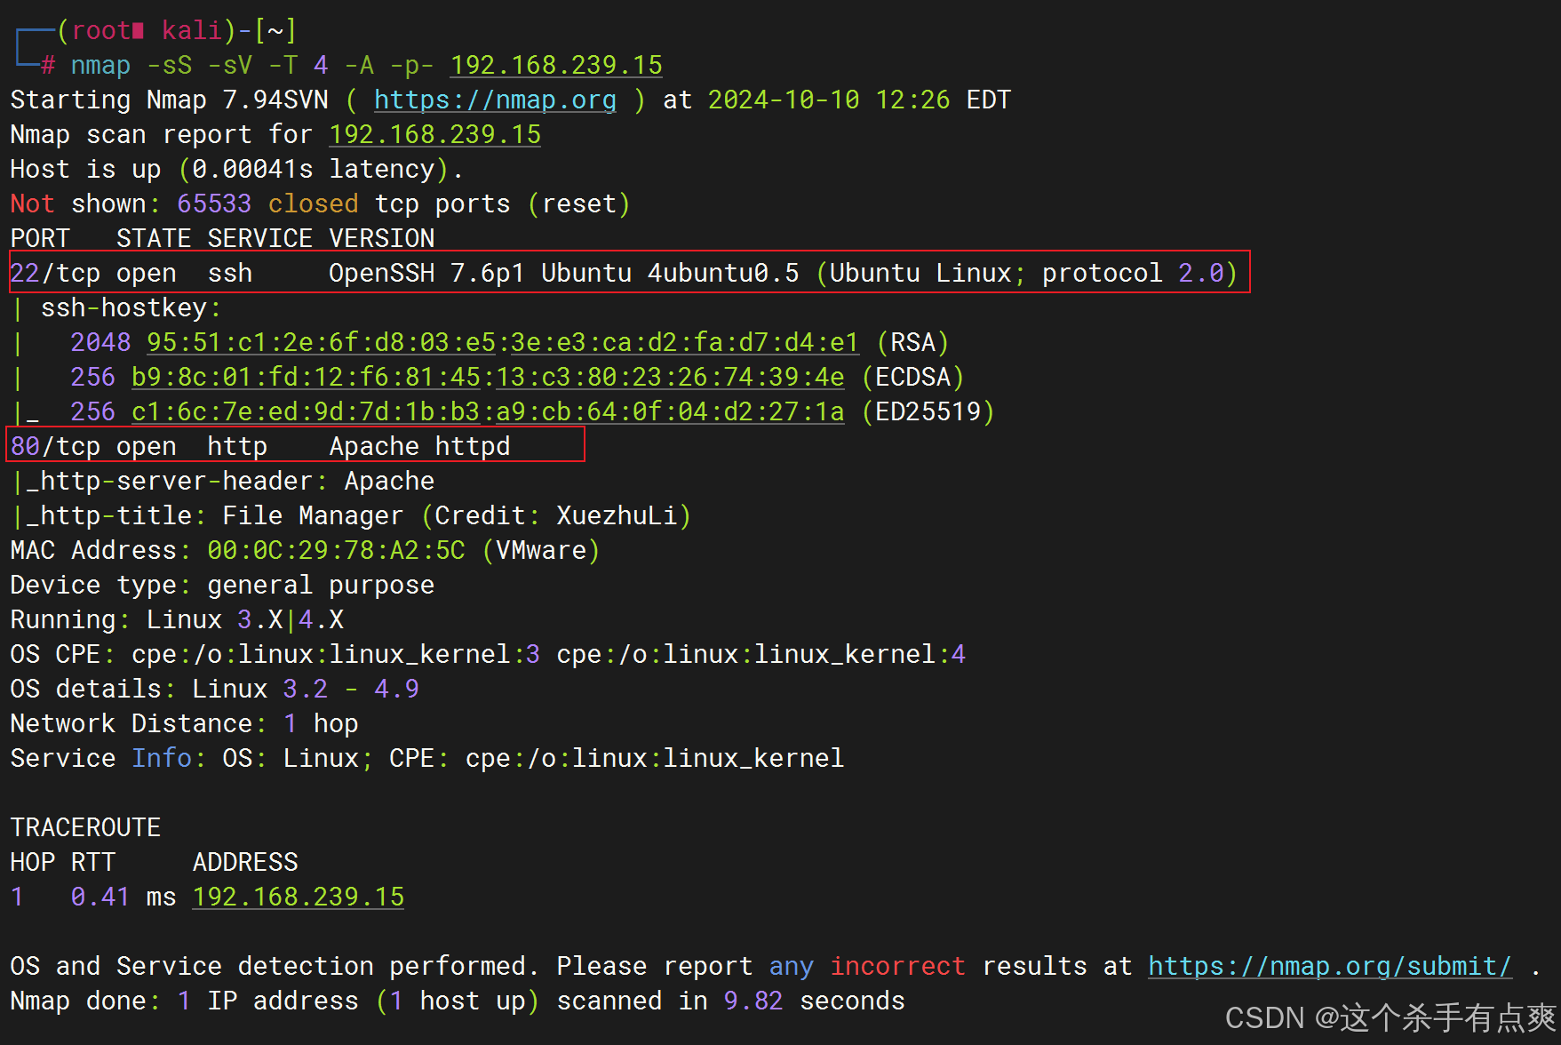1561x1045 pixels.
Task: Click the ED25519 host key fingerprint
Action: [x=488, y=412]
